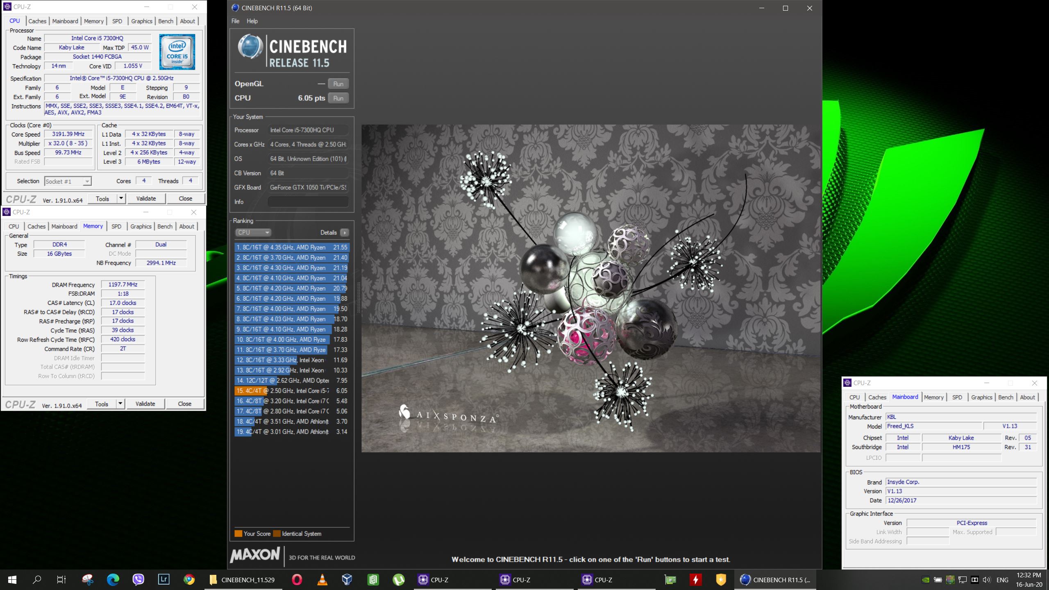Select ranking row 1 AMD Ryzen 21.55
Viewport: 1049px width, 590px height.
[x=292, y=247]
